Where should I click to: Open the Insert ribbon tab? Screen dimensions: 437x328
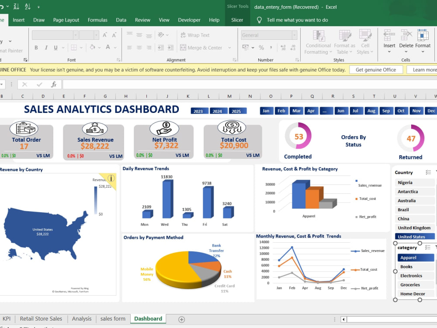pyautogui.click(x=19, y=20)
